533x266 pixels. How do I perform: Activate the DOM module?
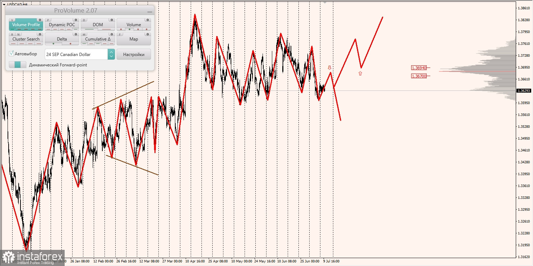[x=98, y=25]
